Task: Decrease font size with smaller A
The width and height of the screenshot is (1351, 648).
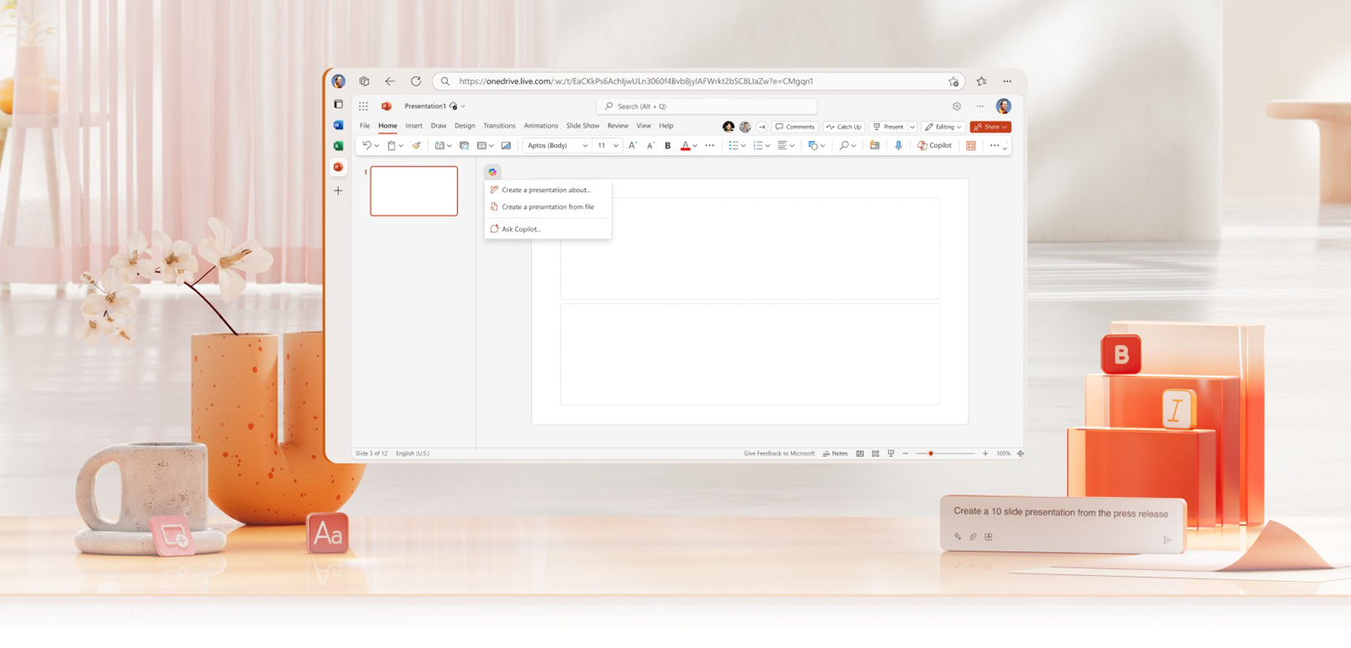Action: 650,146
